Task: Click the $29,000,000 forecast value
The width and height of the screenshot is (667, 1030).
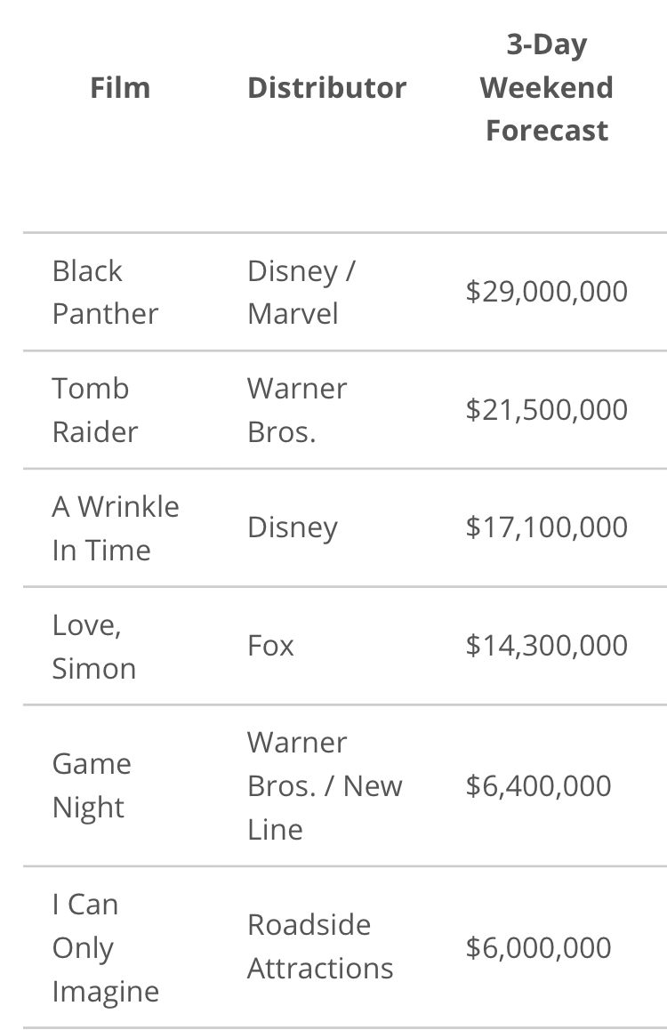Action: point(546,292)
